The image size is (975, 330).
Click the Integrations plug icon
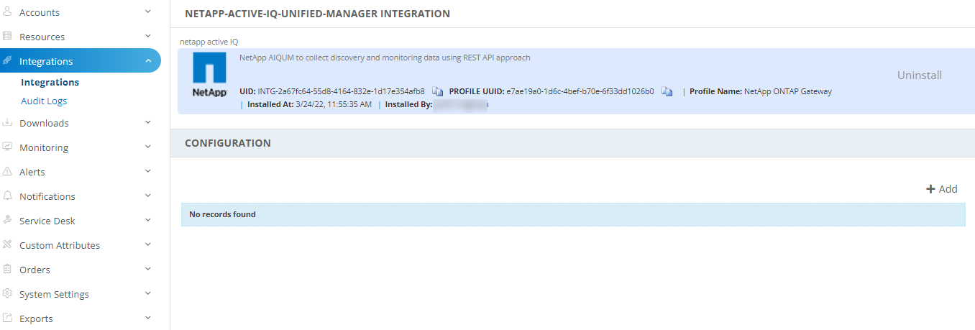[x=7, y=61]
